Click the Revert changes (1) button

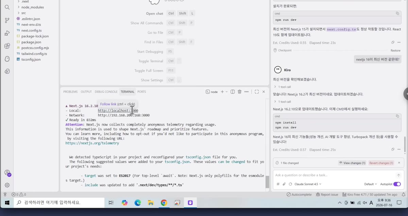click(381, 163)
